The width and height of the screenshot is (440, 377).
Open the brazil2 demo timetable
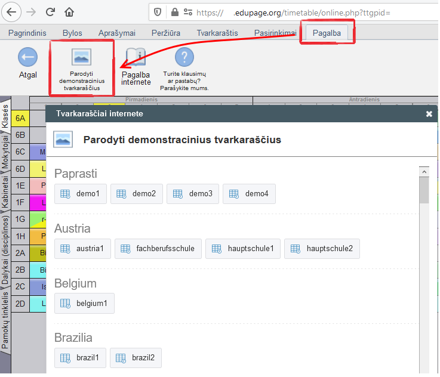pos(136,358)
